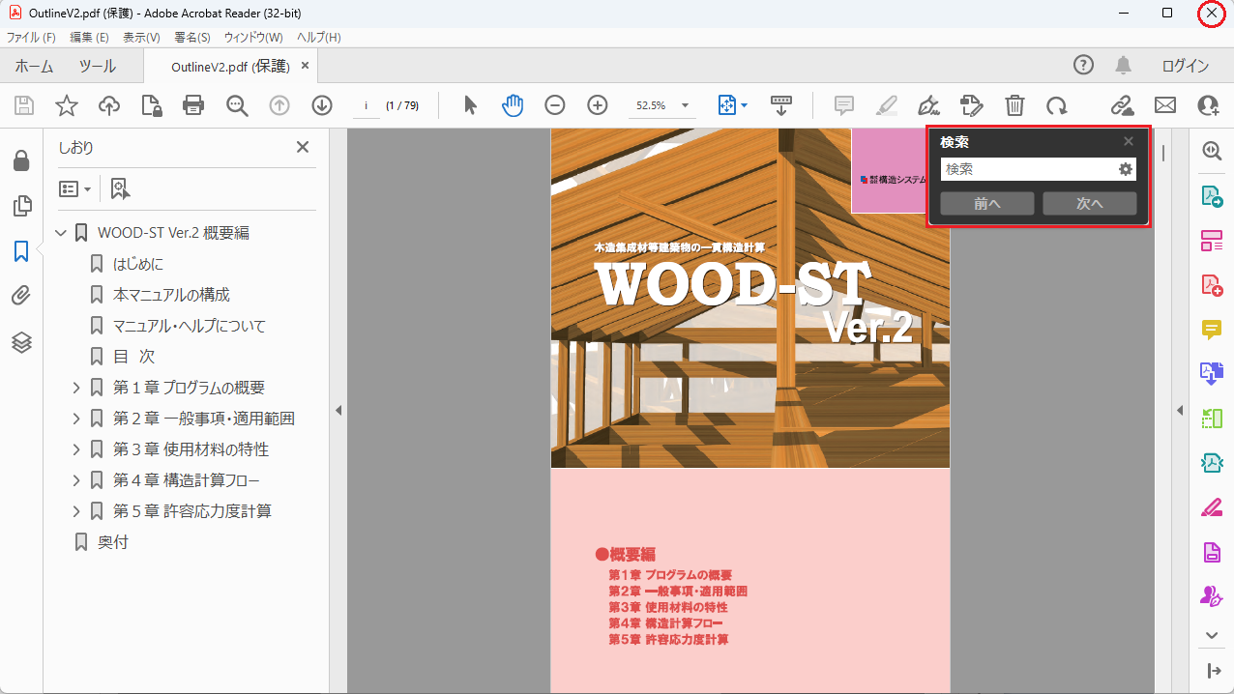
Task: Switch to the ツール tab
Action: coord(97,66)
